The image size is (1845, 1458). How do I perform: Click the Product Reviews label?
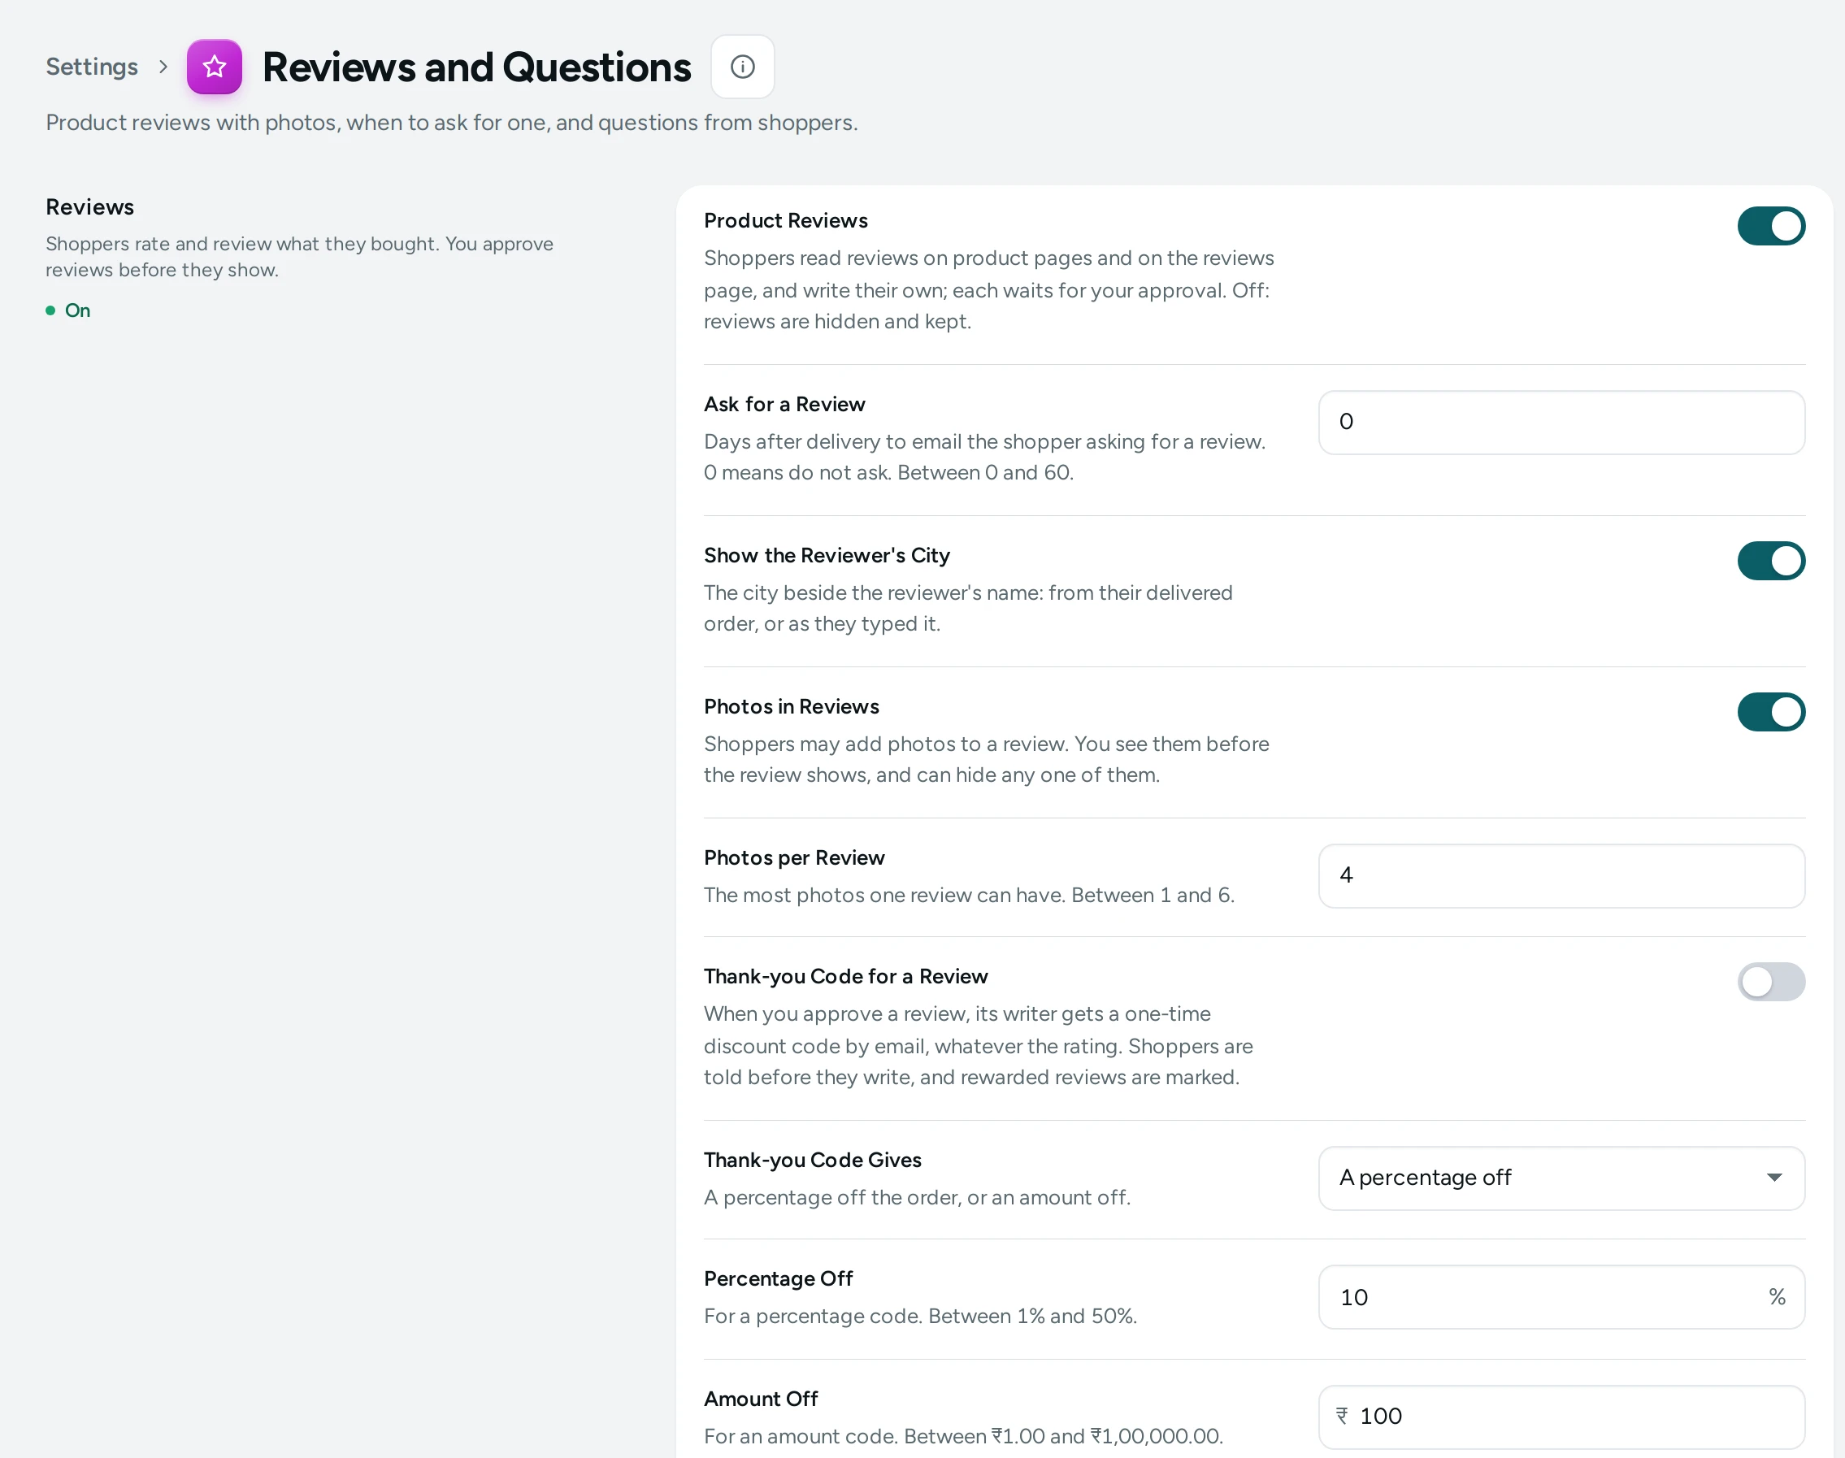pyautogui.click(x=785, y=220)
